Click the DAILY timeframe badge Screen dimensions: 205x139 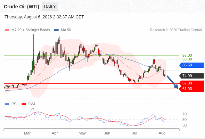point(50,7)
